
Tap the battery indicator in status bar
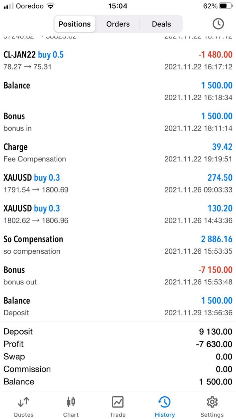click(x=225, y=6)
